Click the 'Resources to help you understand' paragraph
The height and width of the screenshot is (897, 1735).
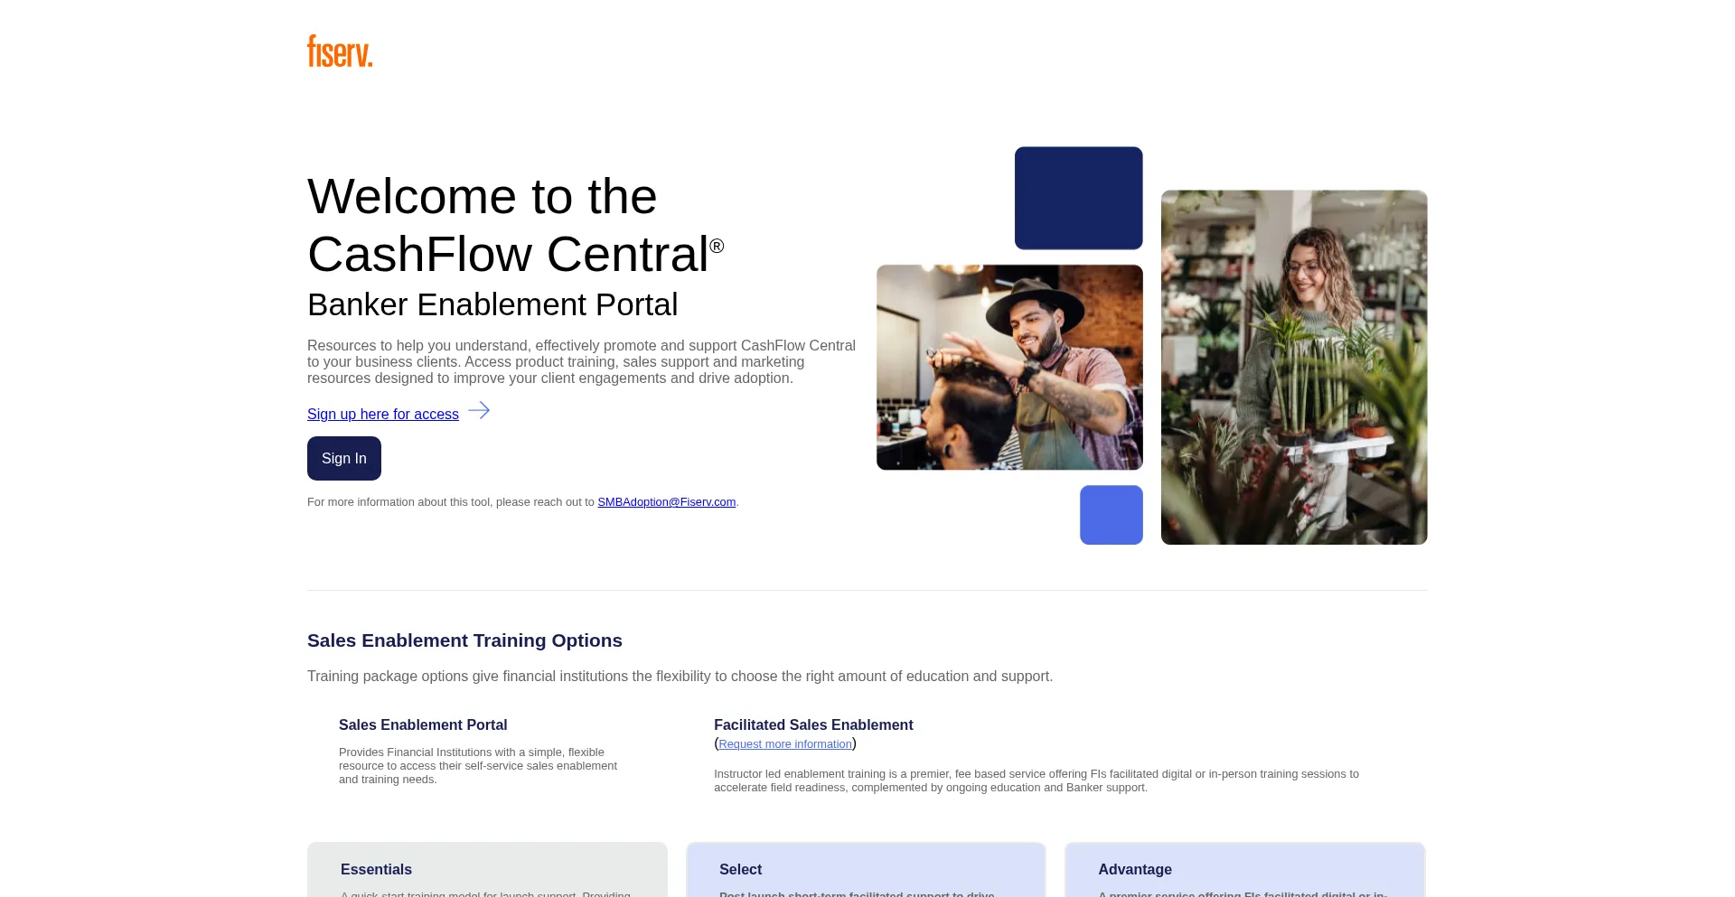(581, 362)
